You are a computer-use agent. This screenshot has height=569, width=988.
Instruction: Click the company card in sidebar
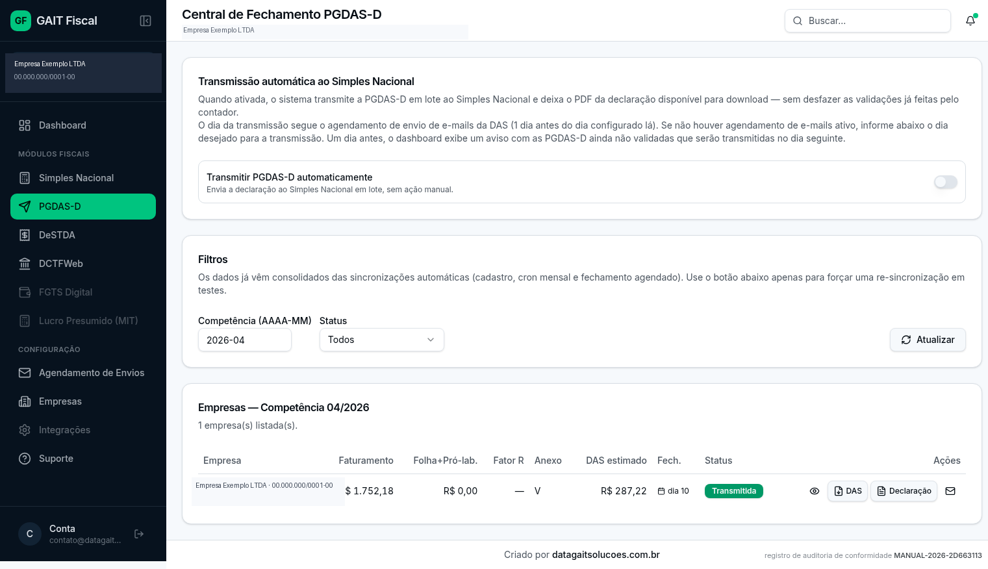(x=83, y=73)
